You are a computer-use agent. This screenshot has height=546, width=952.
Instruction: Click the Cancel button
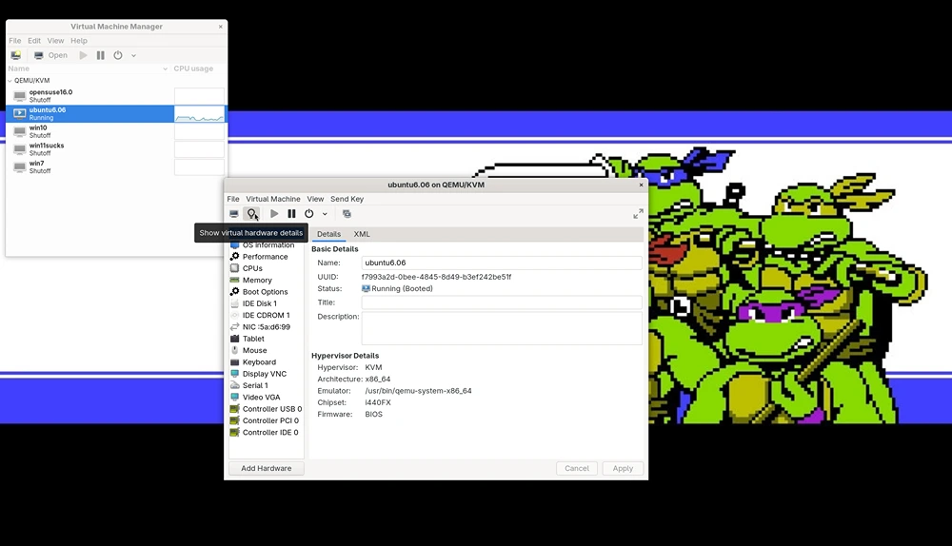[x=577, y=468]
